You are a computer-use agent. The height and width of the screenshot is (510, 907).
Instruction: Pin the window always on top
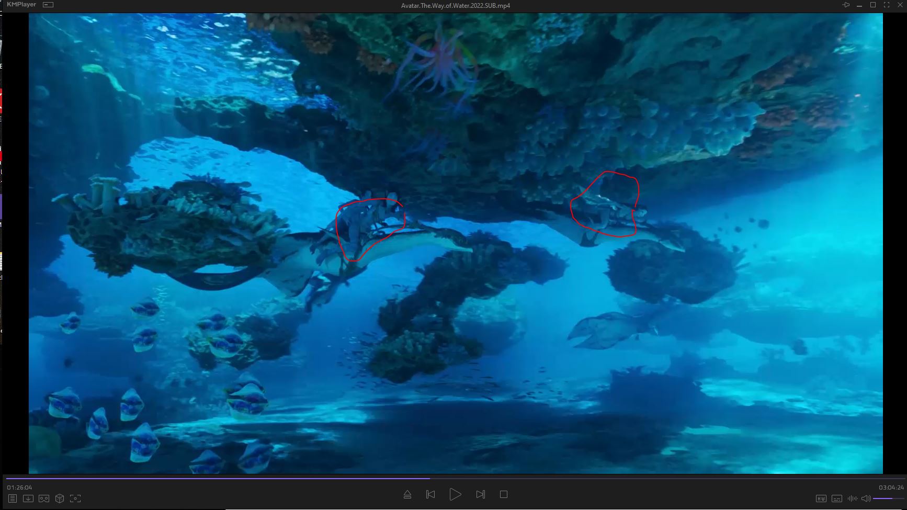846,5
